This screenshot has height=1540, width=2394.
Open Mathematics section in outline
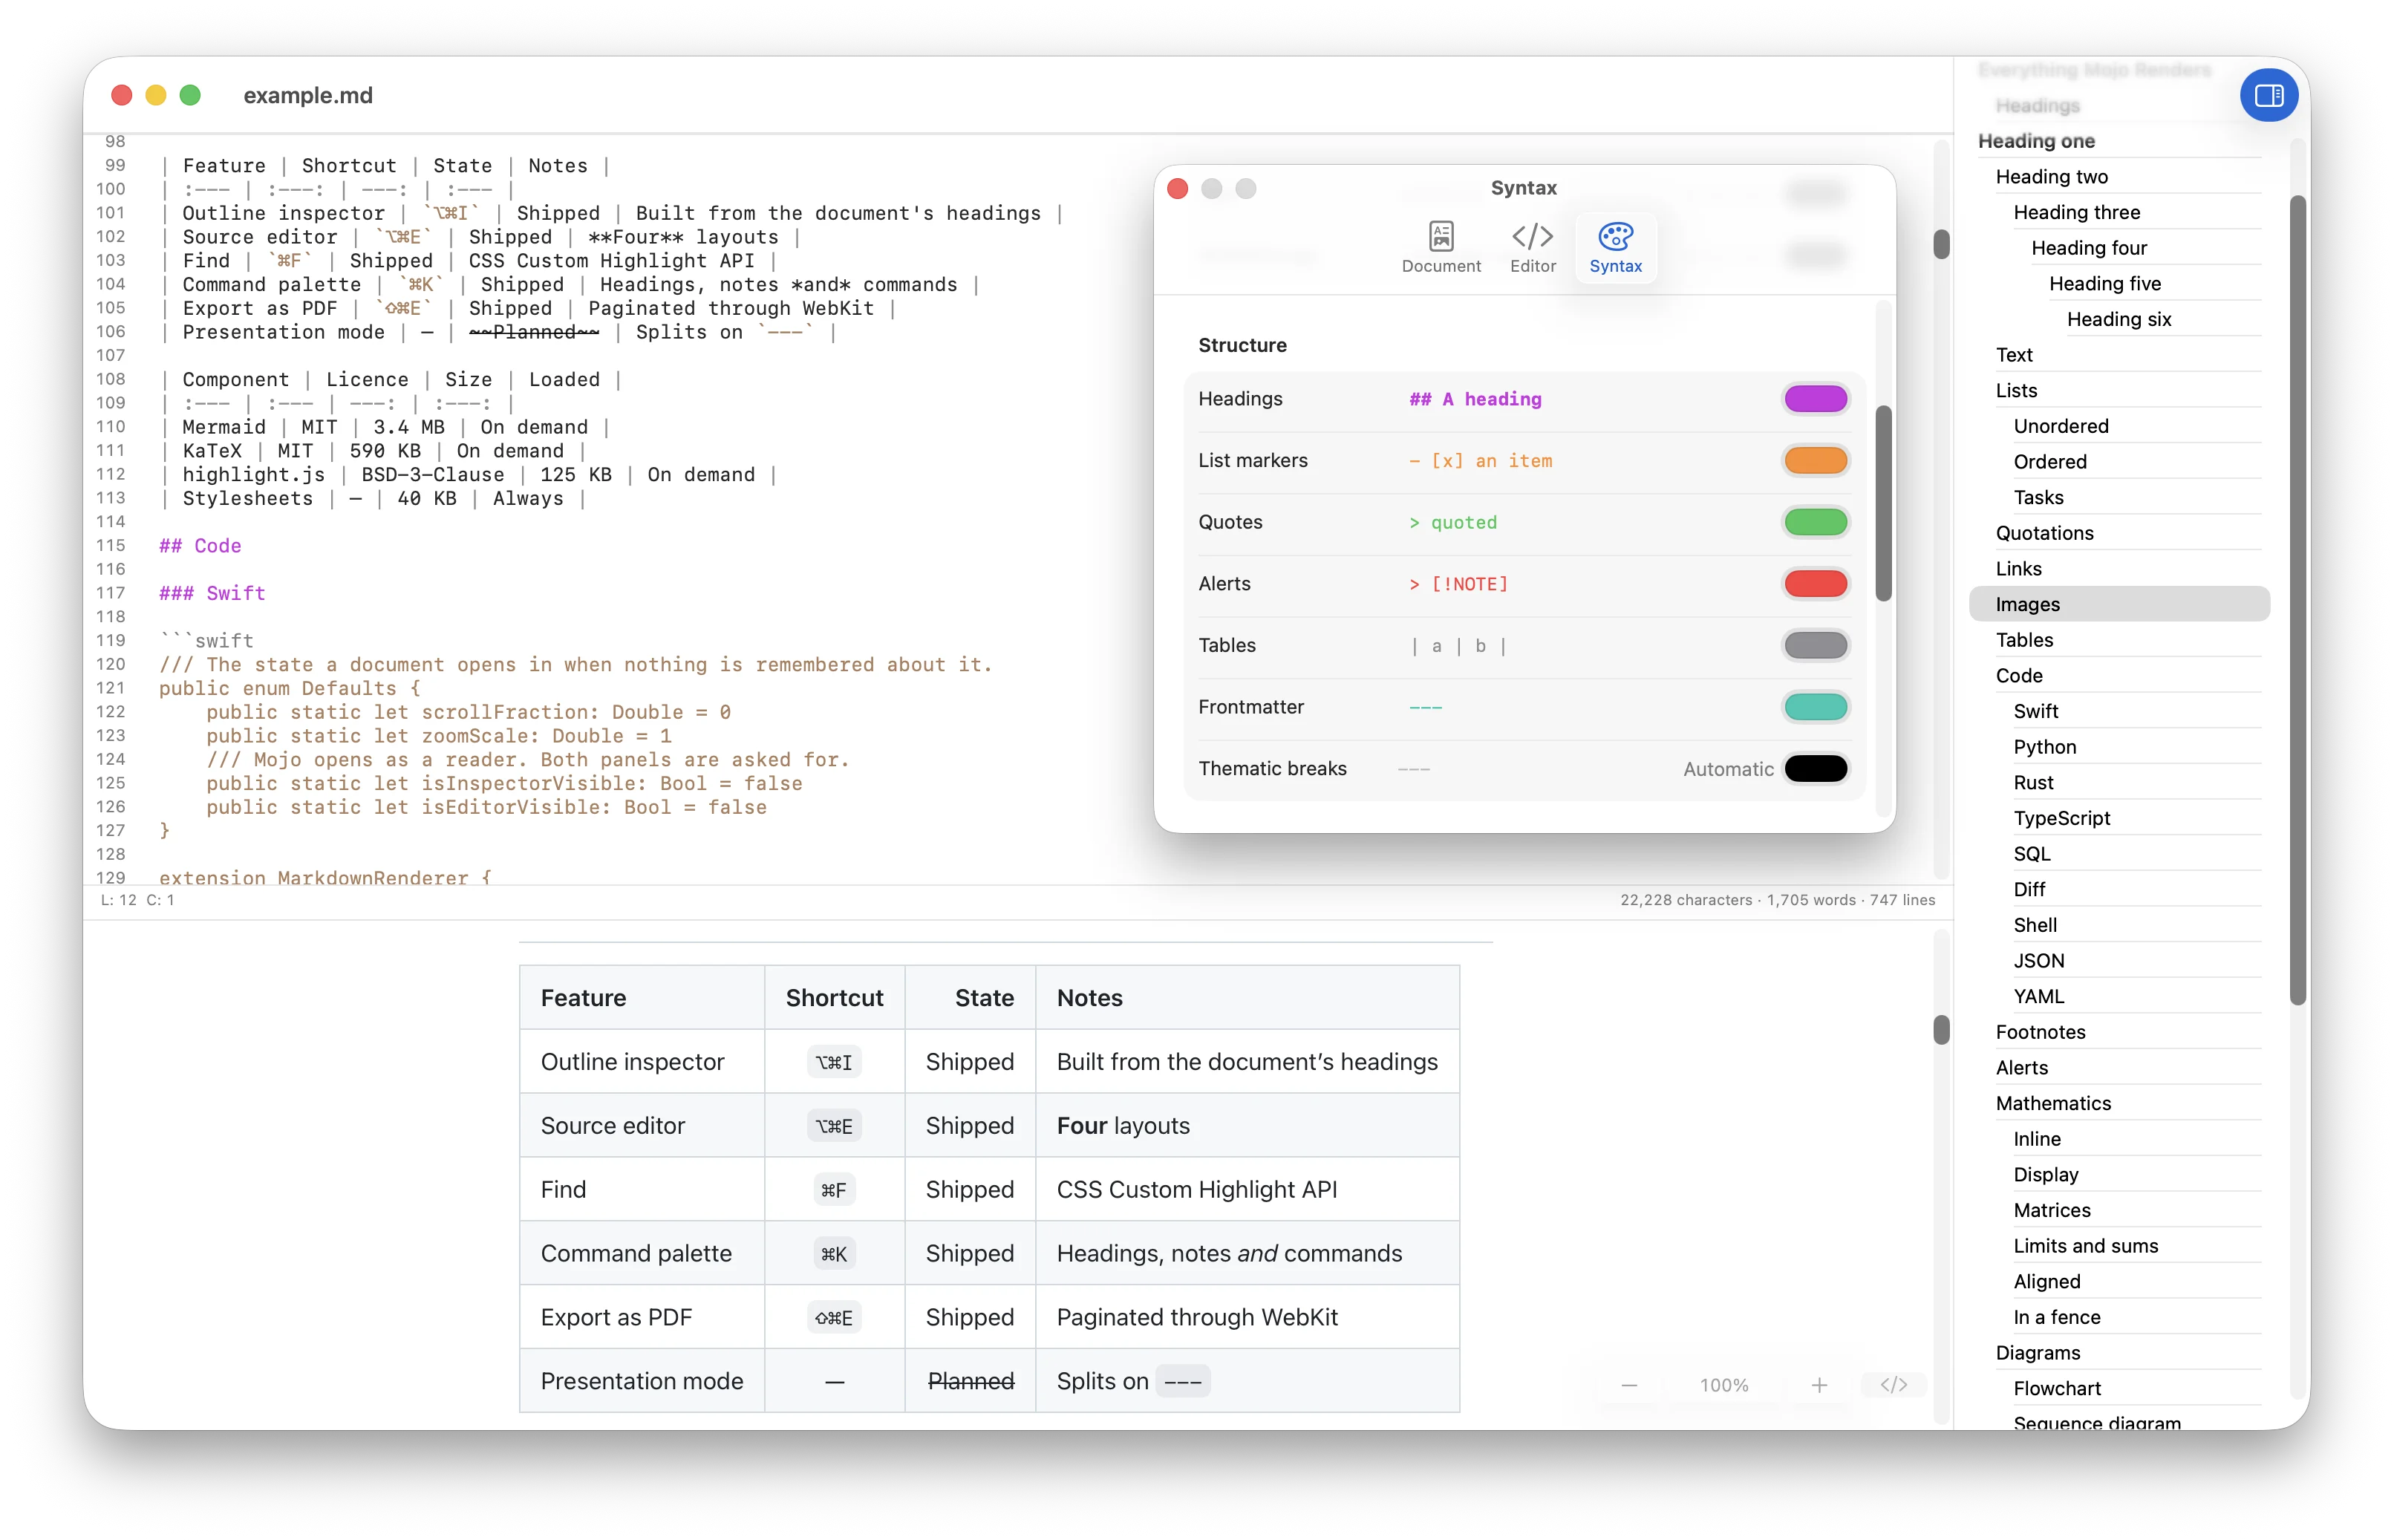tap(2053, 1103)
